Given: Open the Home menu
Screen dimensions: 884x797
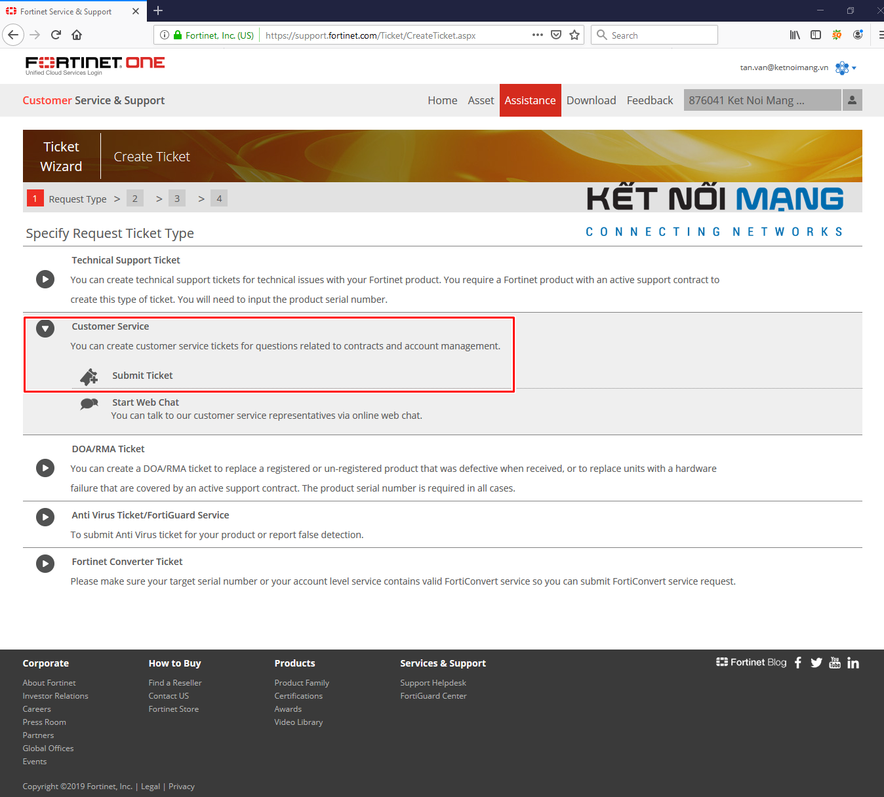Looking at the screenshot, I should pos(443,100).
